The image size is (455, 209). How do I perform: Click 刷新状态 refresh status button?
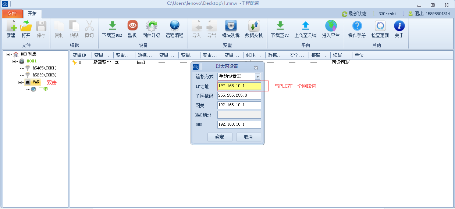click(x=354, y=14)
